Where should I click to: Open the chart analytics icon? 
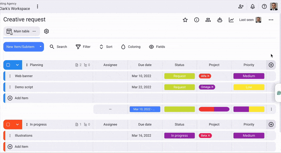click(231, 20)
